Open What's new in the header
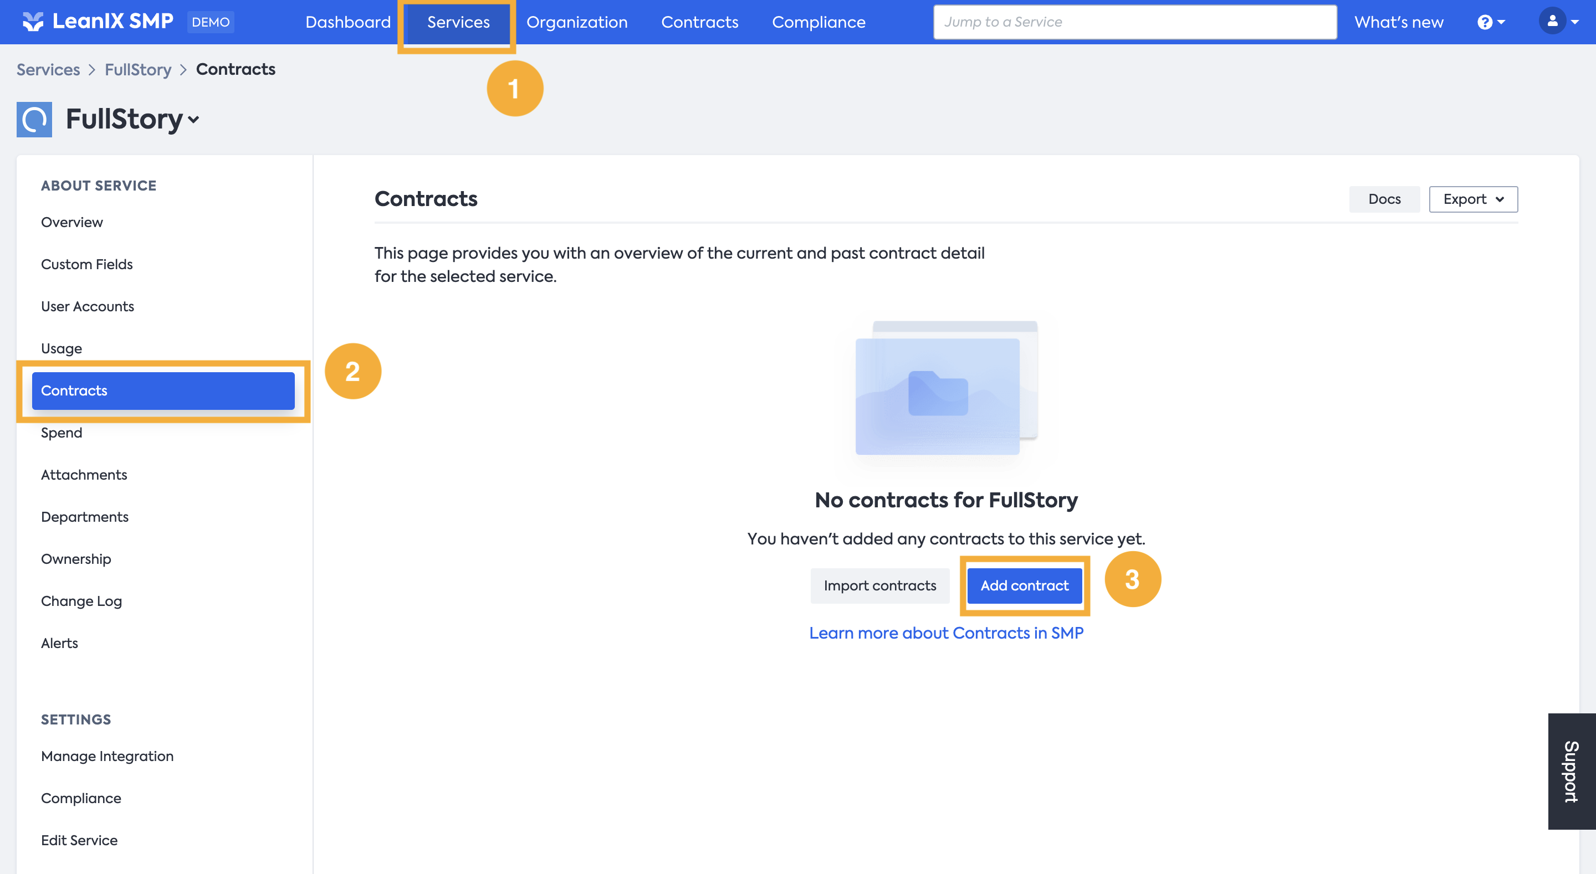 1398,22
